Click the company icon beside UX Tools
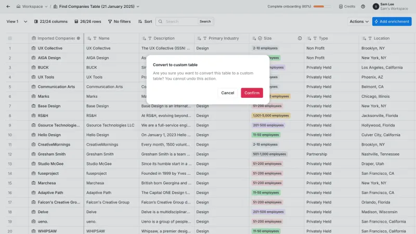 [33, 77]
